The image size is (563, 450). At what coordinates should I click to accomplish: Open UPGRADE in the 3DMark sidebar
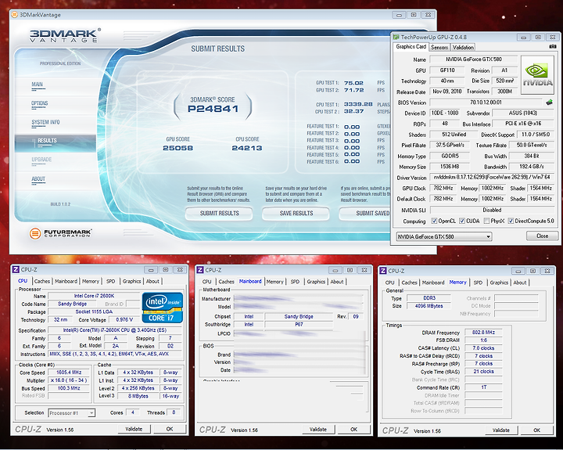pos(41,160)
